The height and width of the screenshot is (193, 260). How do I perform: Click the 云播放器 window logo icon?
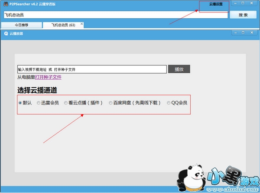click(x=6, y=33)
